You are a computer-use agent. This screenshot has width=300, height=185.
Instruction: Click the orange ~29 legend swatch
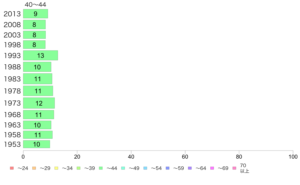tap(34, 168)
